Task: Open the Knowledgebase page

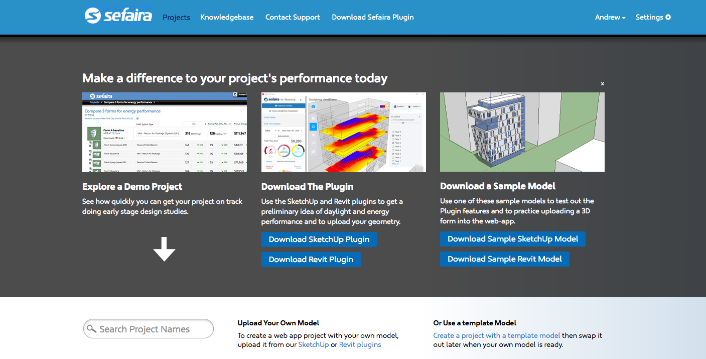Action: (227, 17)
